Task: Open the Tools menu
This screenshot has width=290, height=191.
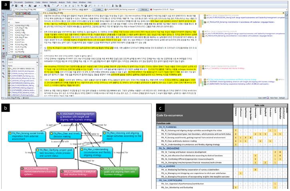Action: (68, 2)
